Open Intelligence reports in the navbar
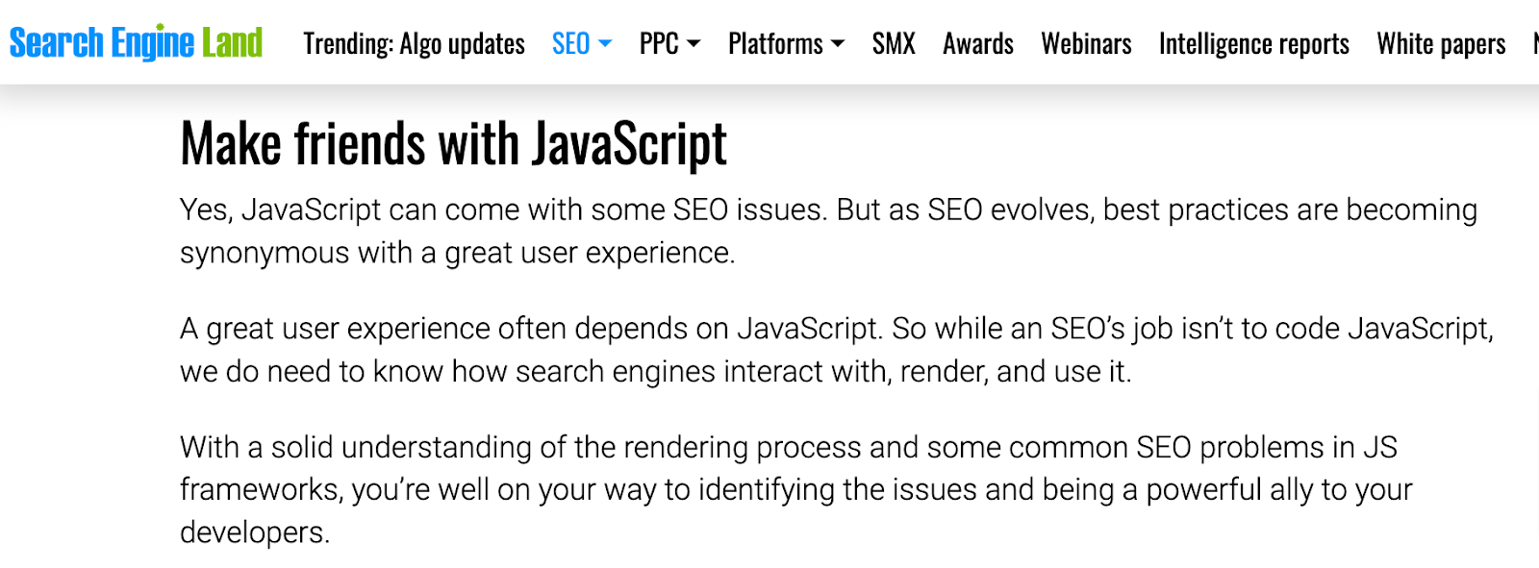The height and width of the screenshot is (568, 1539). (1253, 44)
